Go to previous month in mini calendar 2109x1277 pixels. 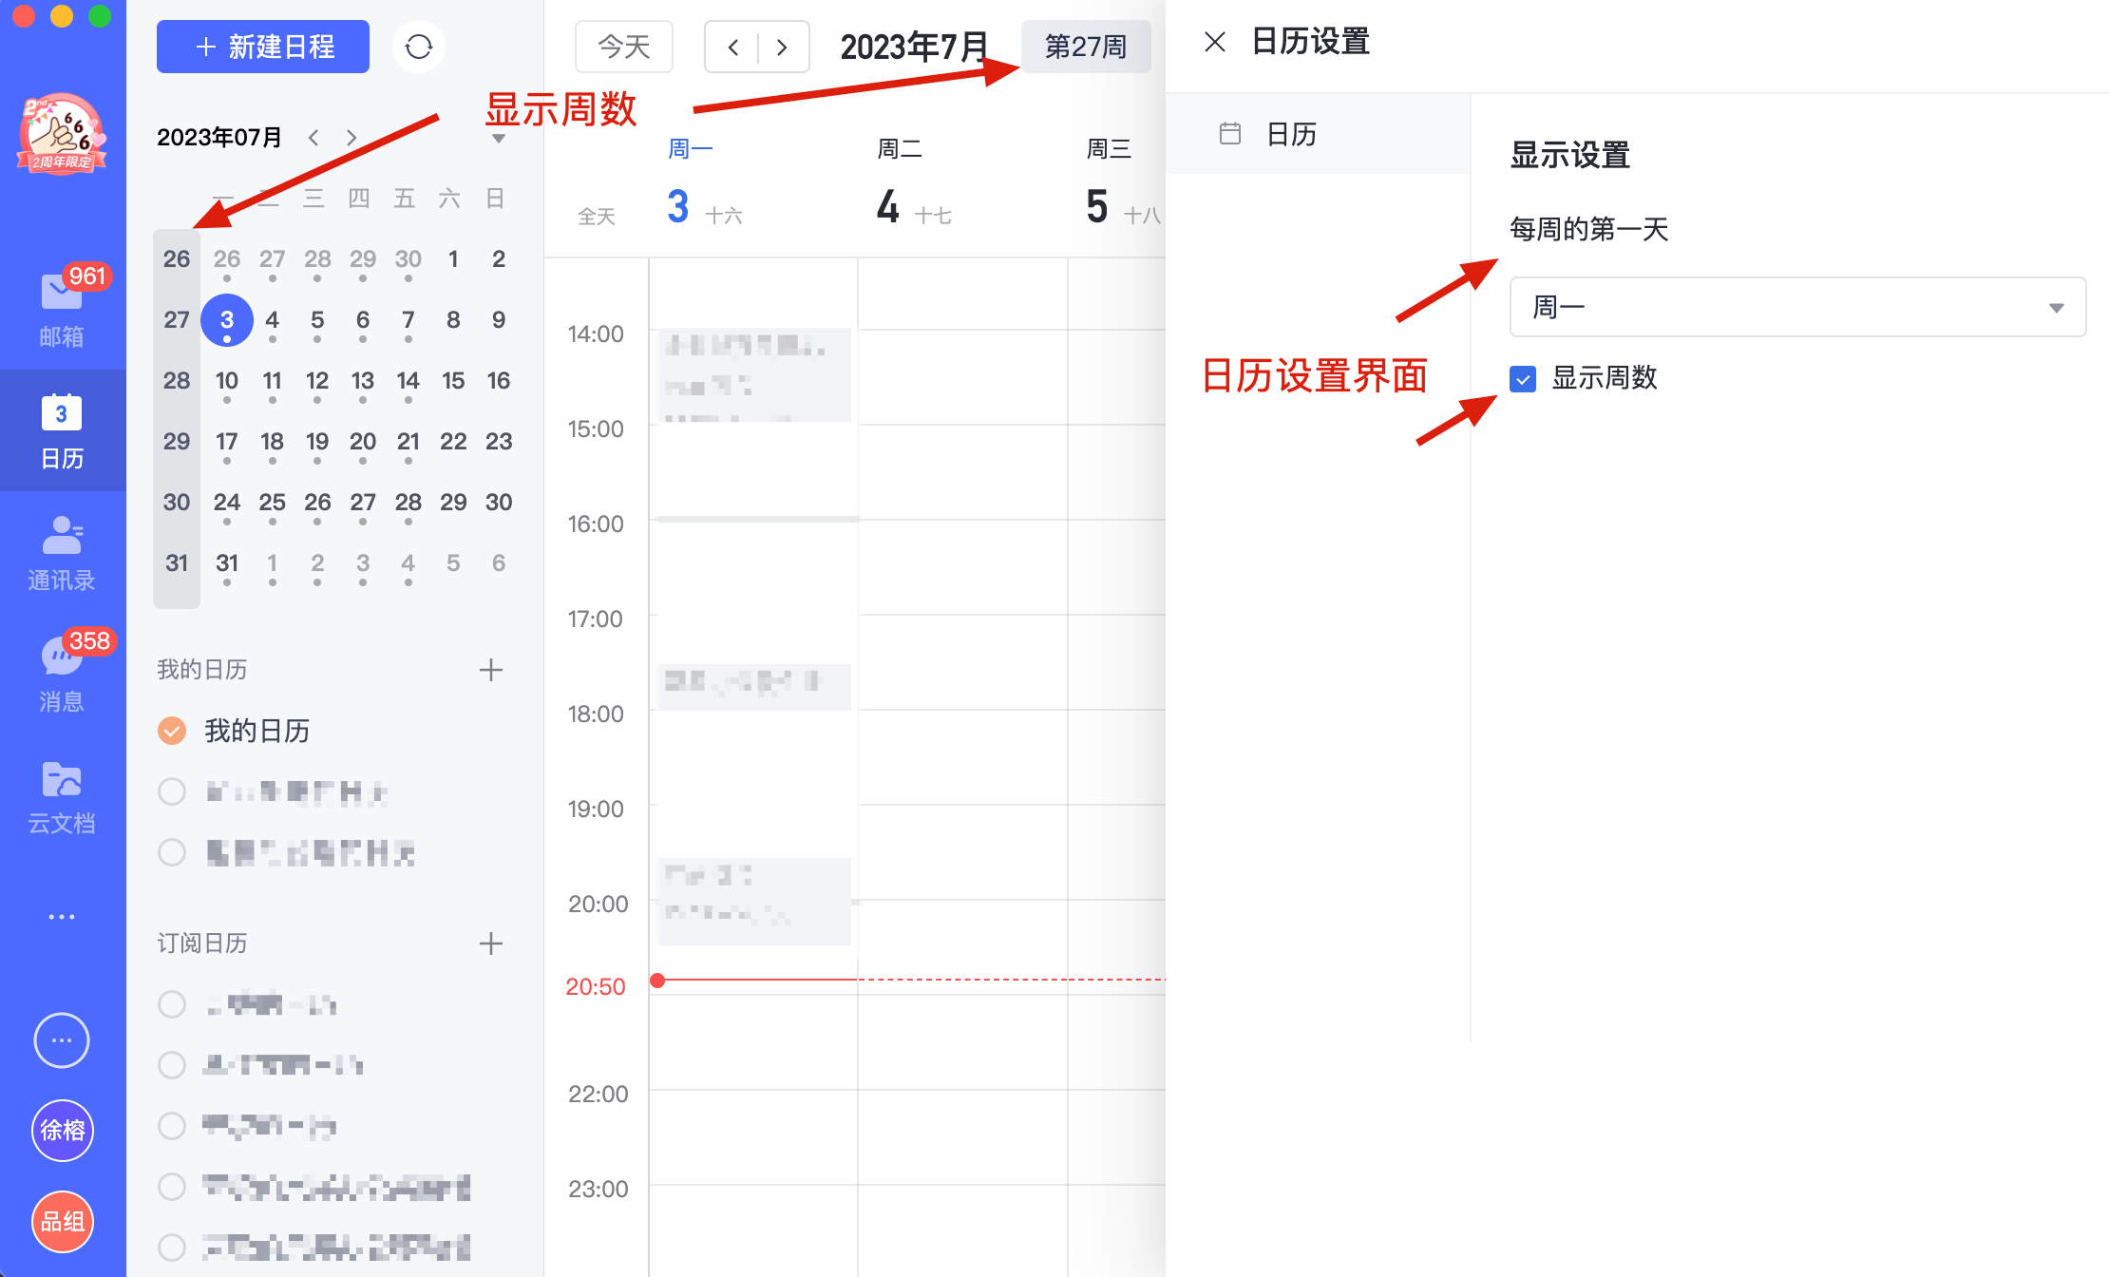tap(313, 138)
